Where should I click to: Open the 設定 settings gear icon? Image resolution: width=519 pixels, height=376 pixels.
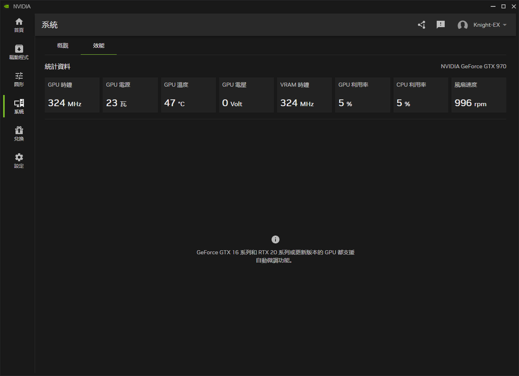click(x=19, y=161)
